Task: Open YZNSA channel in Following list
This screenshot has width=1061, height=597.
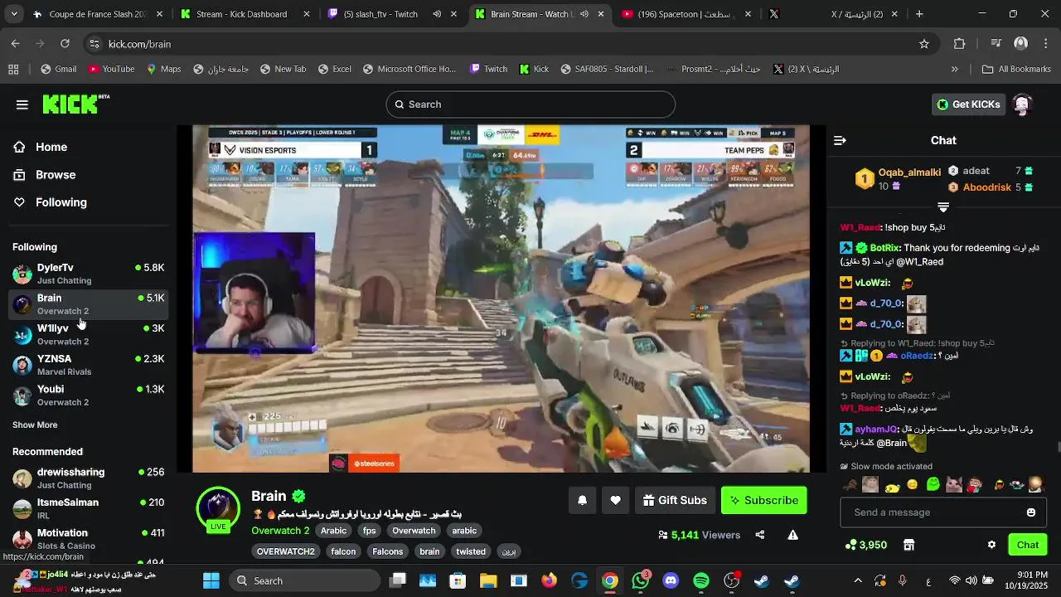Action: (88, 365)
